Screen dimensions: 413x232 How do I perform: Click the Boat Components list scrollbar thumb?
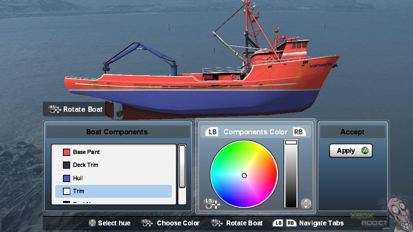182,166
